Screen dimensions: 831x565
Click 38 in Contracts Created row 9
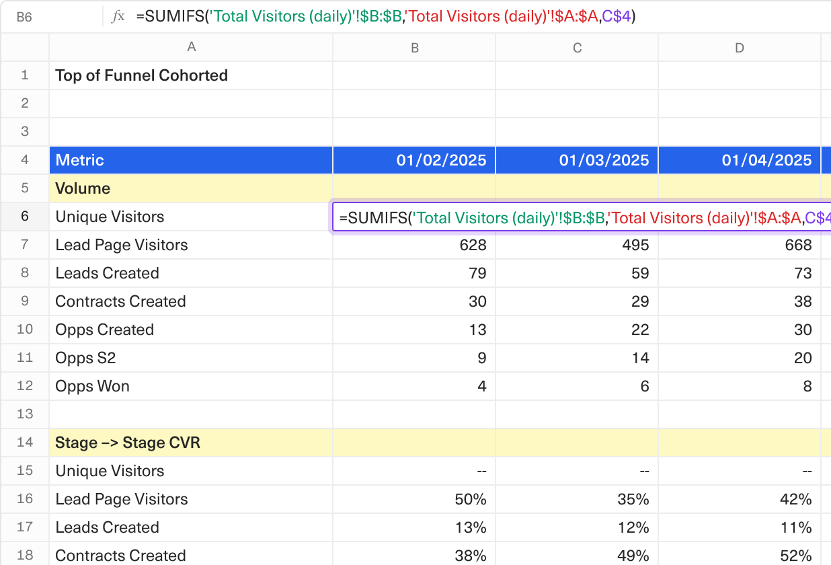740,301
